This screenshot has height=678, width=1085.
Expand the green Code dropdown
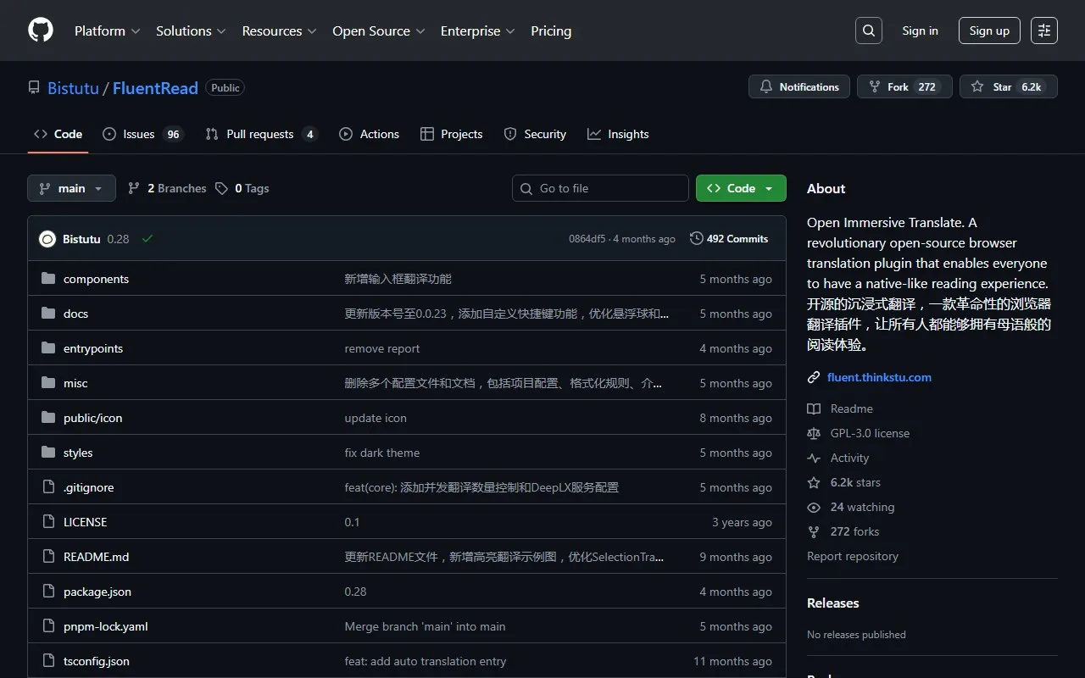741,187
